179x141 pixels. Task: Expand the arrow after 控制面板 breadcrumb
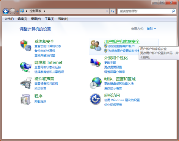tap(44, 11)
